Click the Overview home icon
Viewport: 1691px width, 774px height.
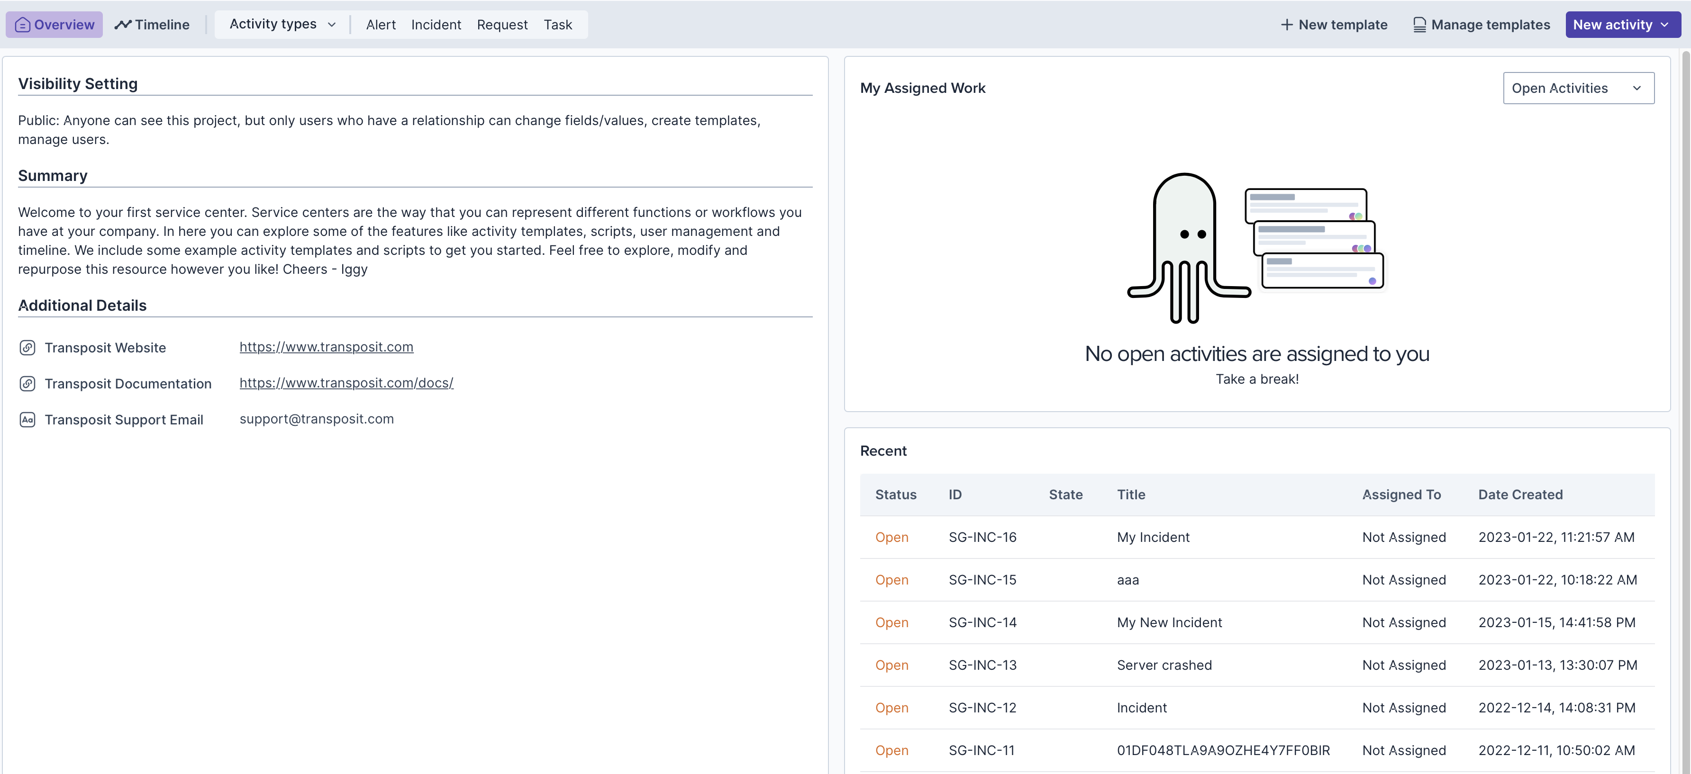(x=22, y=25)
